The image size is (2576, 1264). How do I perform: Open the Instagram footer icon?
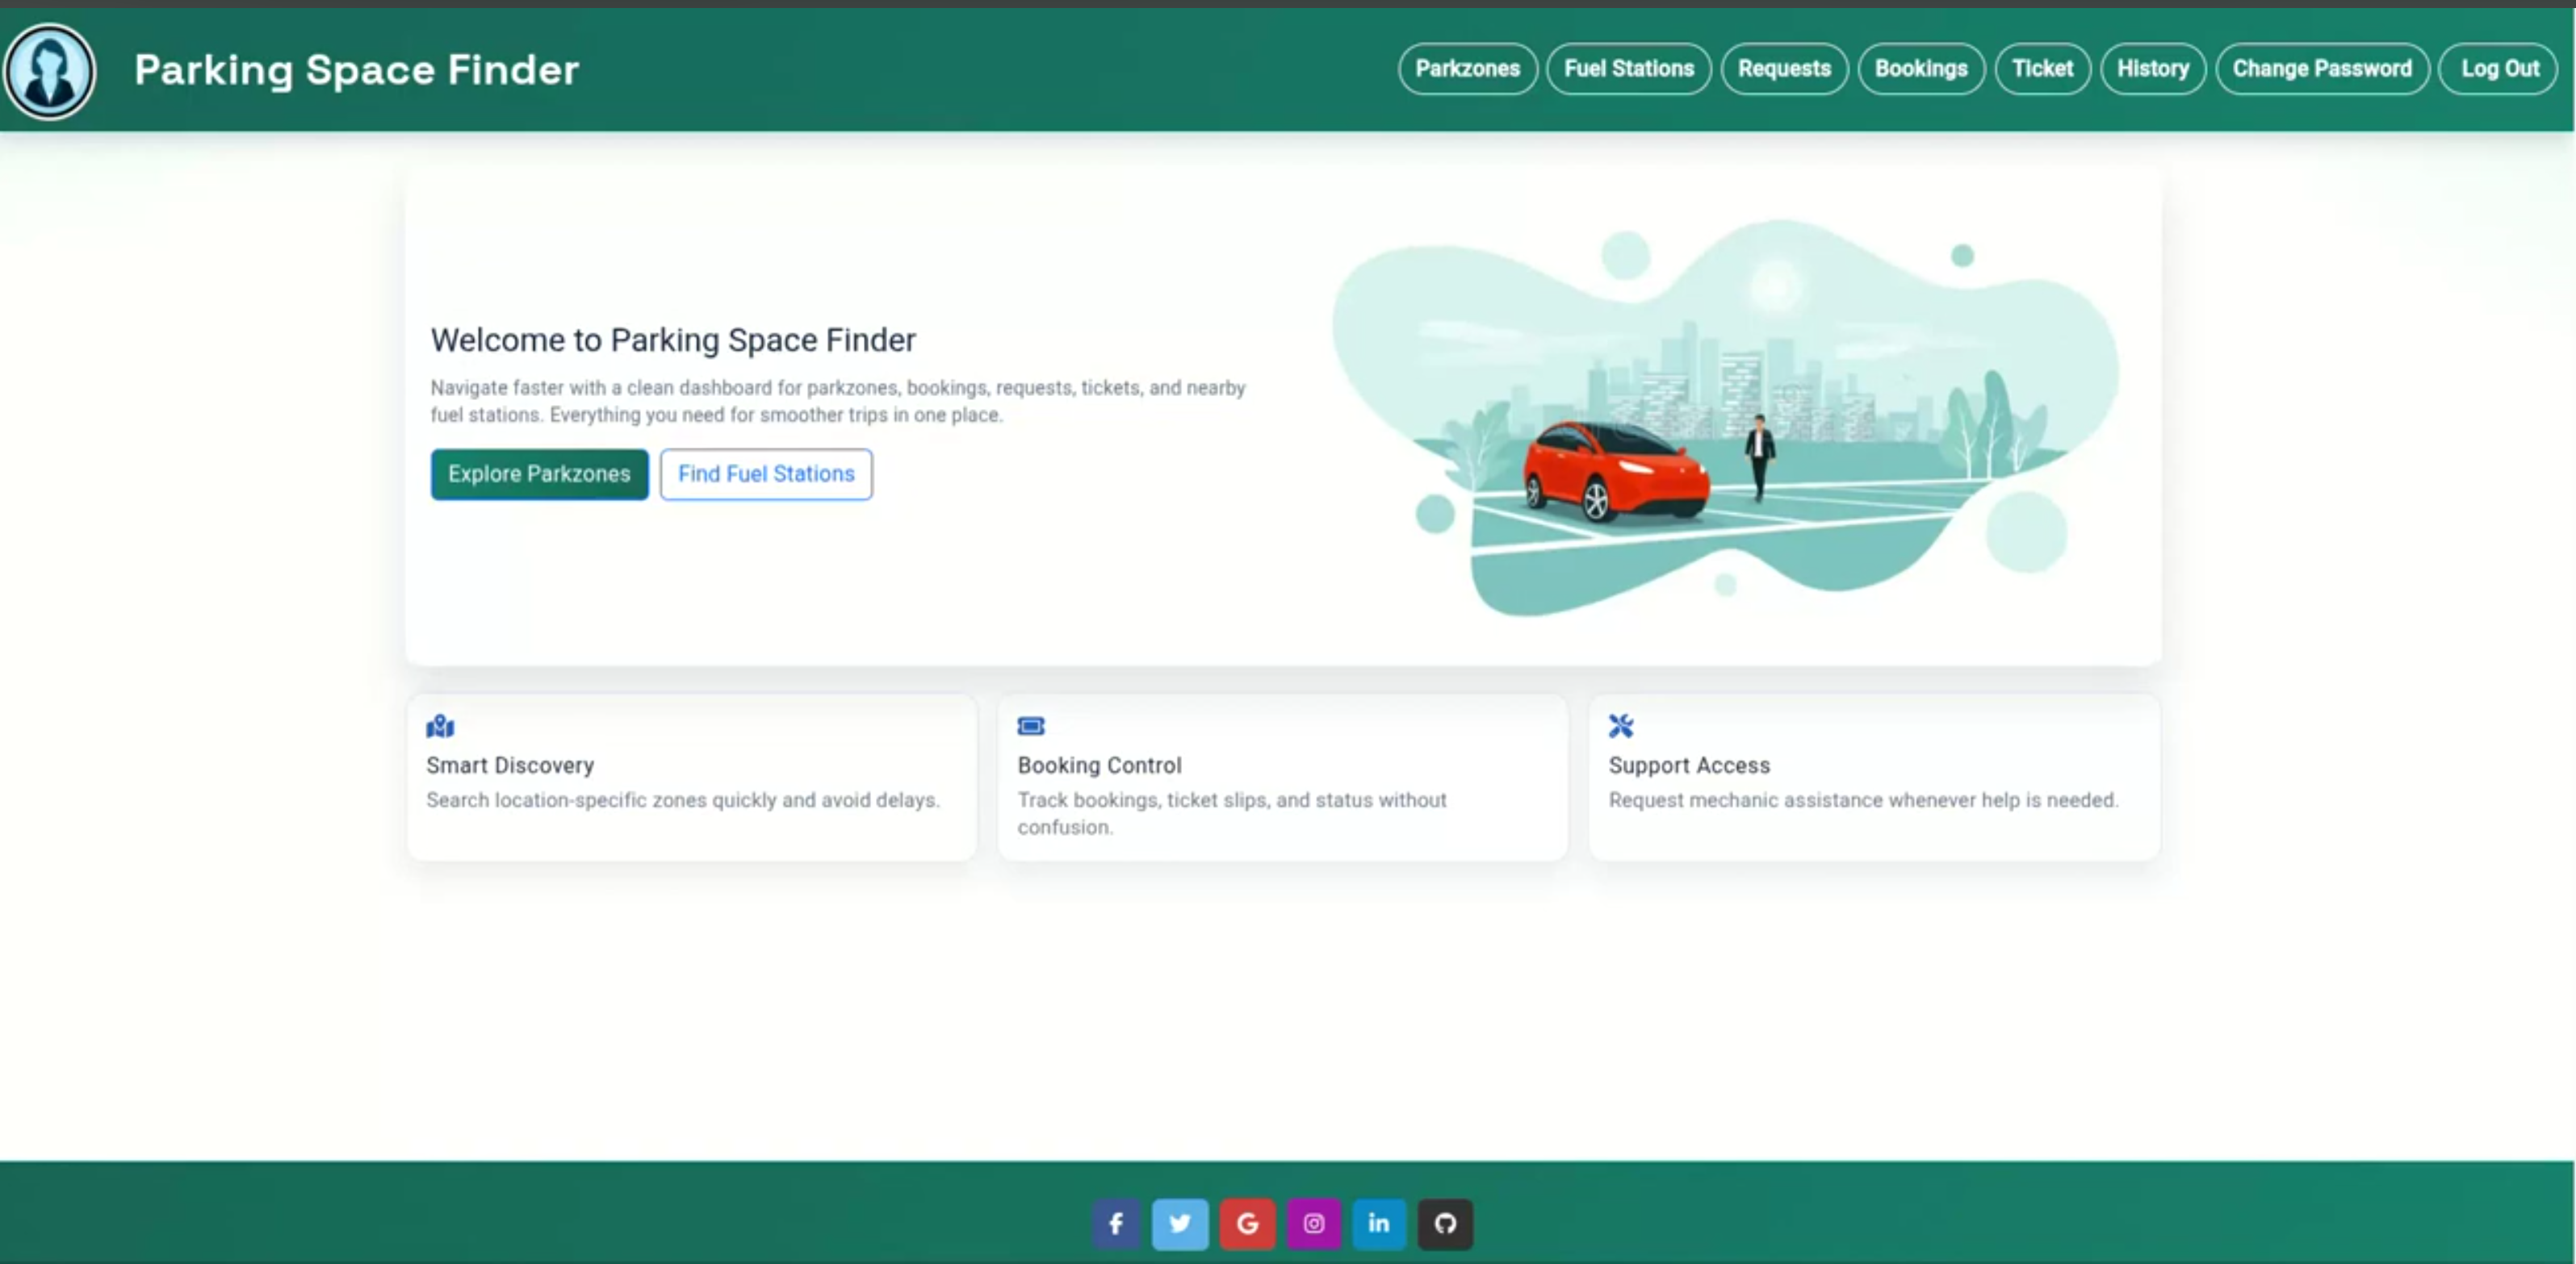coord(1314,1223)
